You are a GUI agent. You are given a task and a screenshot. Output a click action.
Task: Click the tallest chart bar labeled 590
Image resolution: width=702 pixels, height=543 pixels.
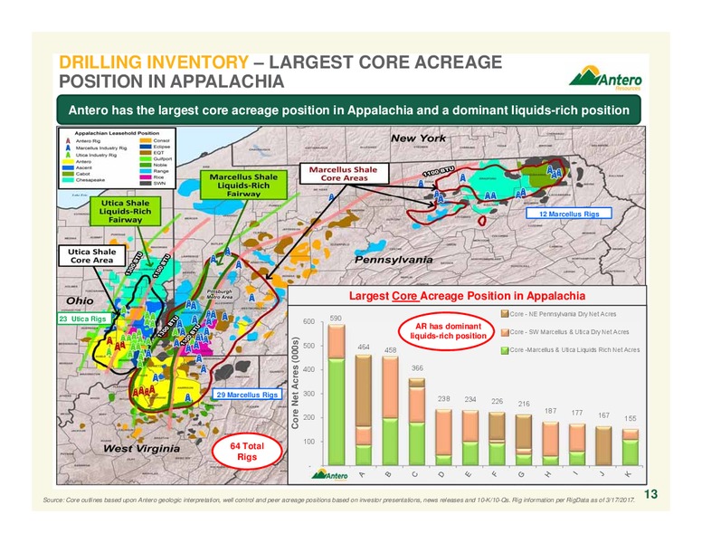pyautogui.click(x=337, y=395)
